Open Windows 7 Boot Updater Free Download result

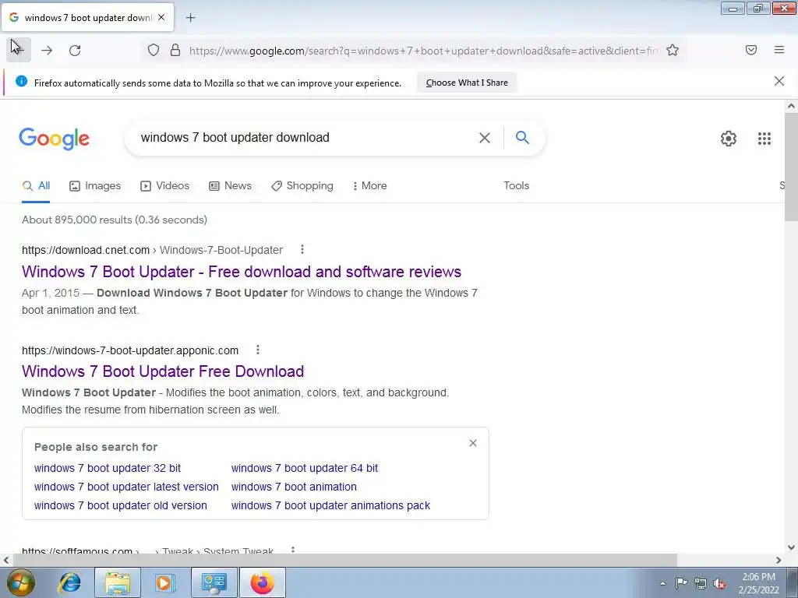(x=163, y=371)
